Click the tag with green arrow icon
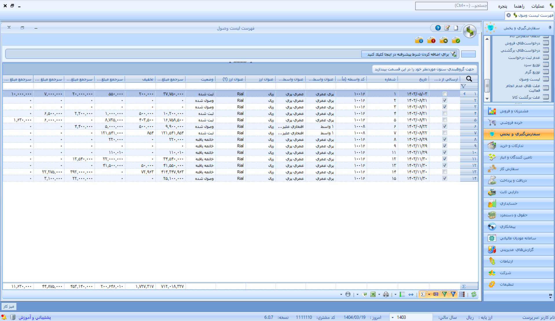555x321 pixels. pos(364,294)
